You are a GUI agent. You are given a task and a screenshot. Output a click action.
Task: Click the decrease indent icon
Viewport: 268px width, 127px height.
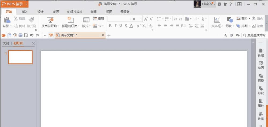click(175, 19)
